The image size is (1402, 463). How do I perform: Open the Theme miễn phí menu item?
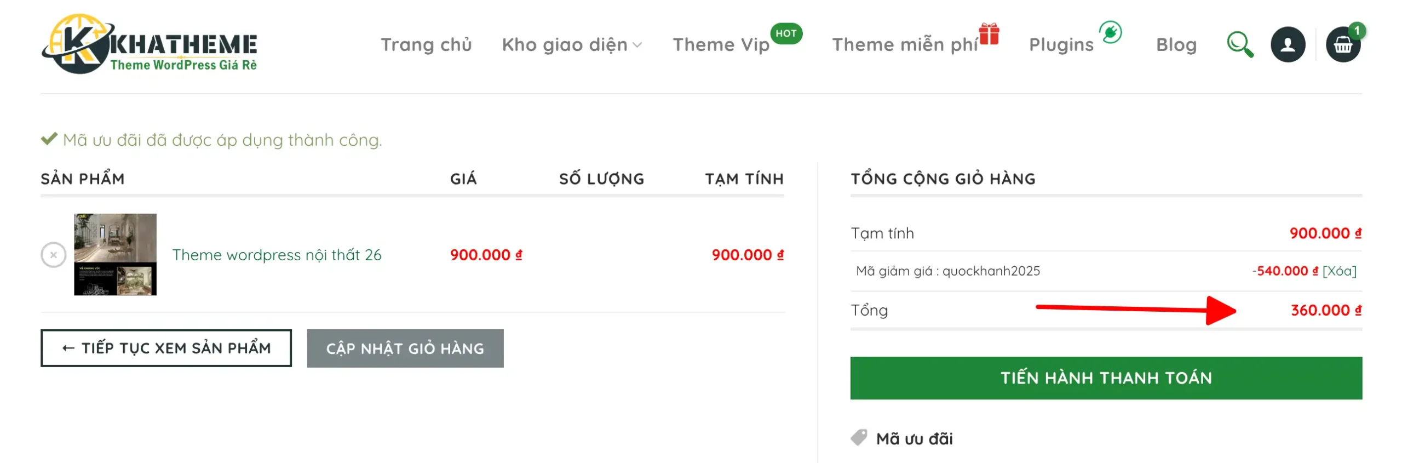click(x=904, y=45)
